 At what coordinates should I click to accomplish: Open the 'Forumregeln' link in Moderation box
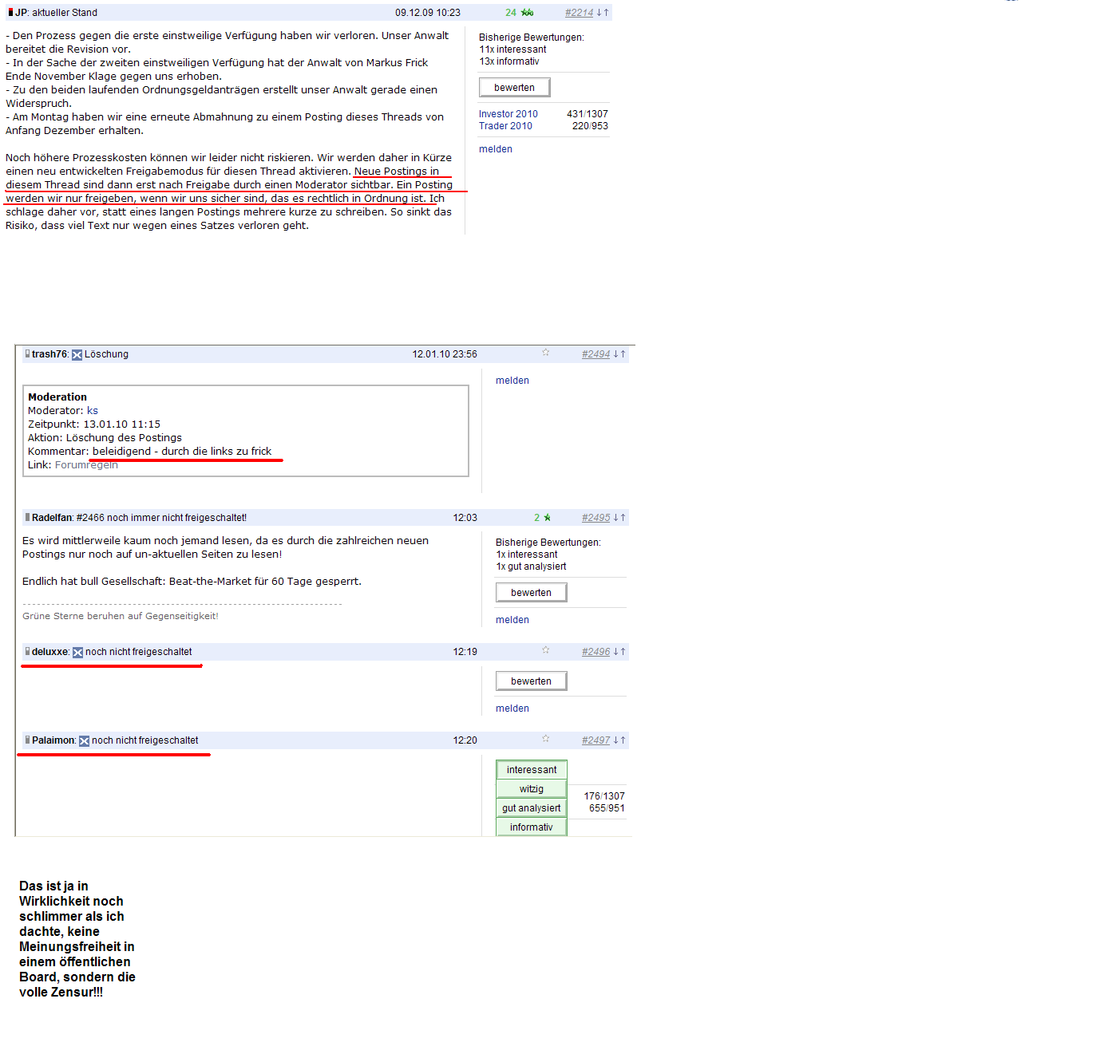click(x=86, y=465)
